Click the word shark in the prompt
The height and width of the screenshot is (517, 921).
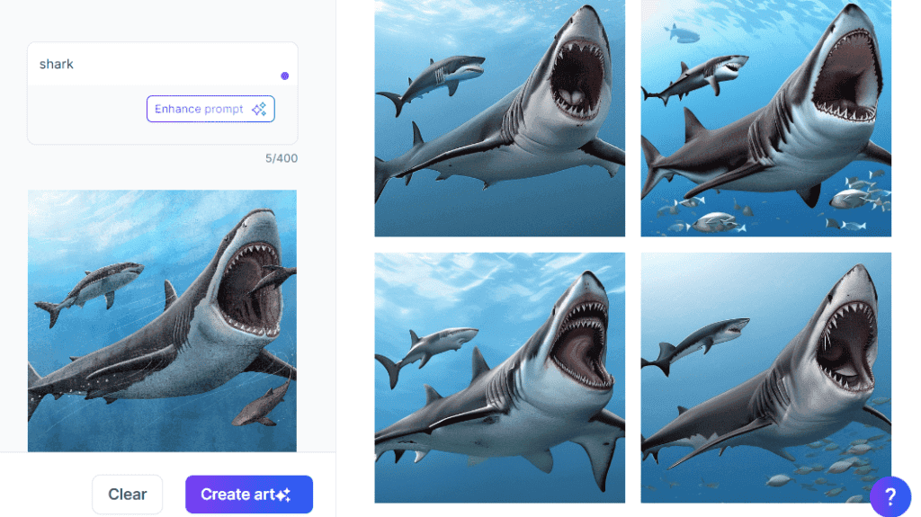(57, 65)
